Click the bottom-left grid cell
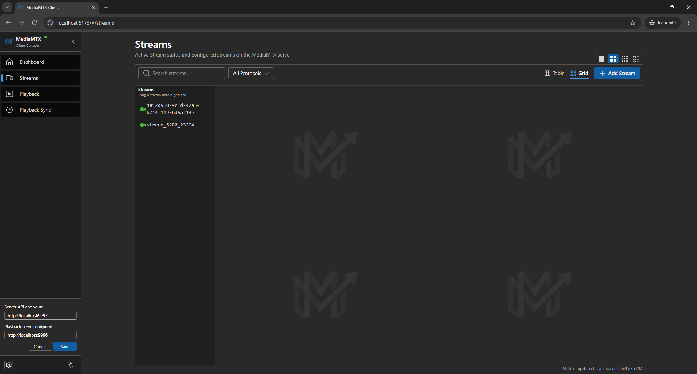 (322, 295)
